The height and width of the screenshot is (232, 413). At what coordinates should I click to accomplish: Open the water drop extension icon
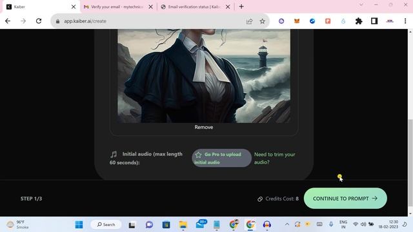343,21
